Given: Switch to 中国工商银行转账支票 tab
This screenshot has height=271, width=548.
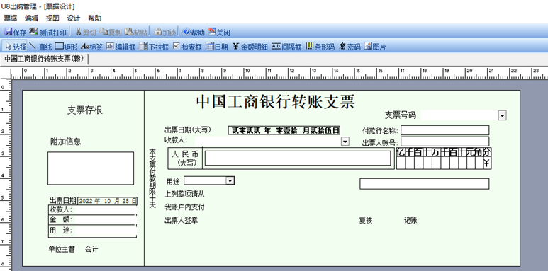Looking at the screenshot, I should (45, 59).
